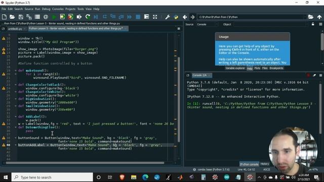Open file using the folder toolbar icon

(12, 17)
